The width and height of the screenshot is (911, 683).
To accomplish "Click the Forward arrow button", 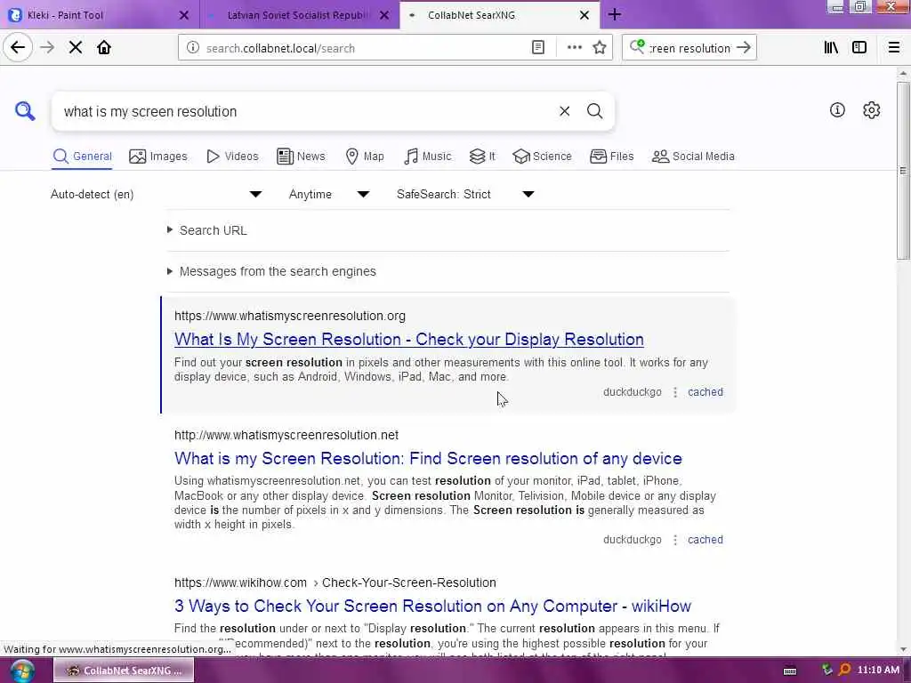I will point(47,48).
